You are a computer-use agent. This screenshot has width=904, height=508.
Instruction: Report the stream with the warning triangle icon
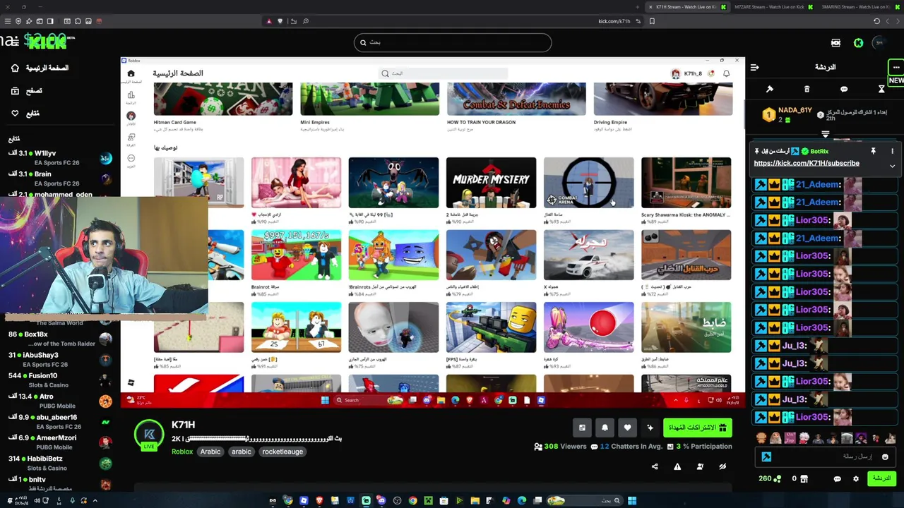coord(677,466)
